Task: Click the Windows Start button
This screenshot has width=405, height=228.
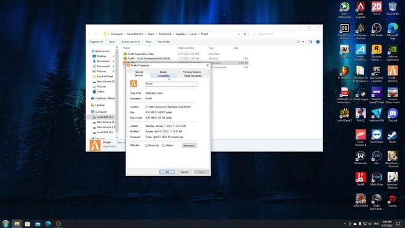Action: tap(6, 224)
